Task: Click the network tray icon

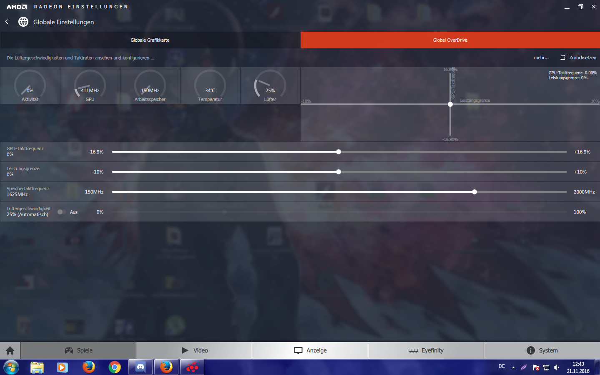Action: point(546,367)
